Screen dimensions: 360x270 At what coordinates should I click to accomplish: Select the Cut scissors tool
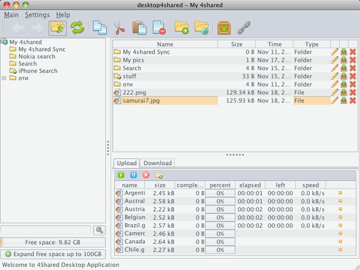pos(119,28)
